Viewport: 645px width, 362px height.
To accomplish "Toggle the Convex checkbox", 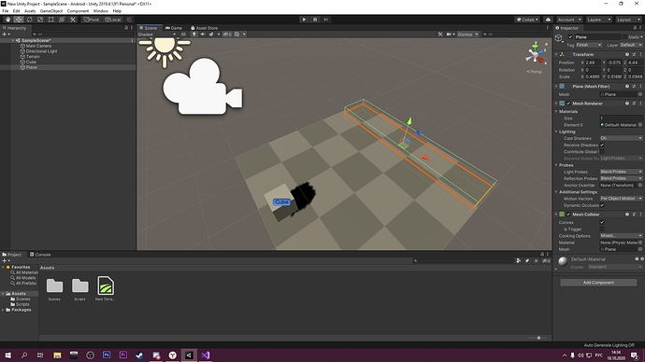I will [602, 222].
